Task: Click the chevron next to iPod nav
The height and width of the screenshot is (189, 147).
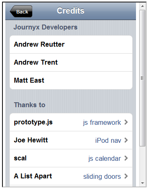Action: click(x=126, y=140)
